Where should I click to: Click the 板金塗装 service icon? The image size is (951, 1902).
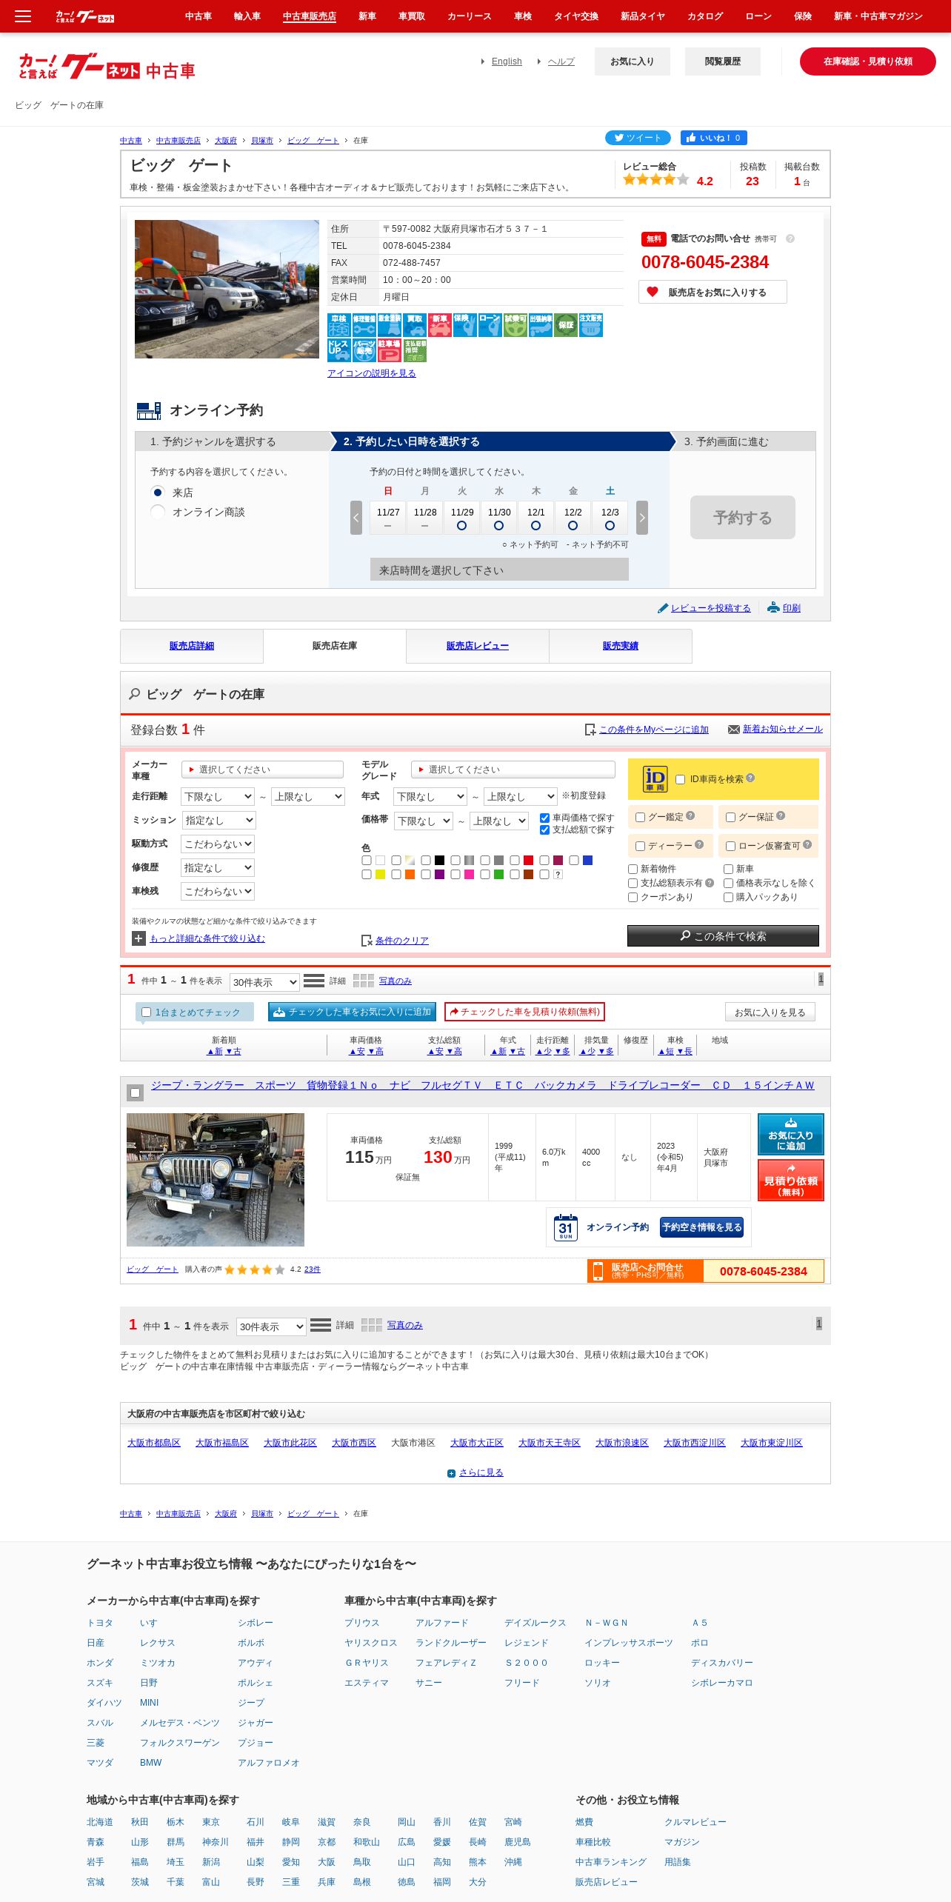tap(390, 325)
